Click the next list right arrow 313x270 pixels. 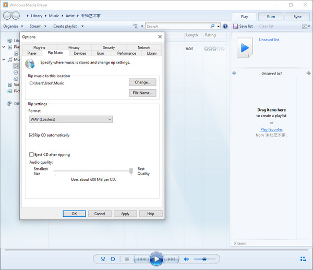[308, 73]
